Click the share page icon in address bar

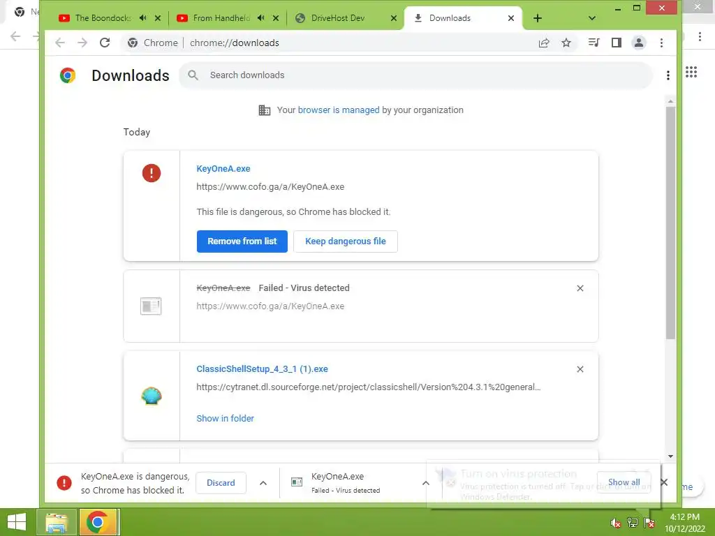point(543,43)
